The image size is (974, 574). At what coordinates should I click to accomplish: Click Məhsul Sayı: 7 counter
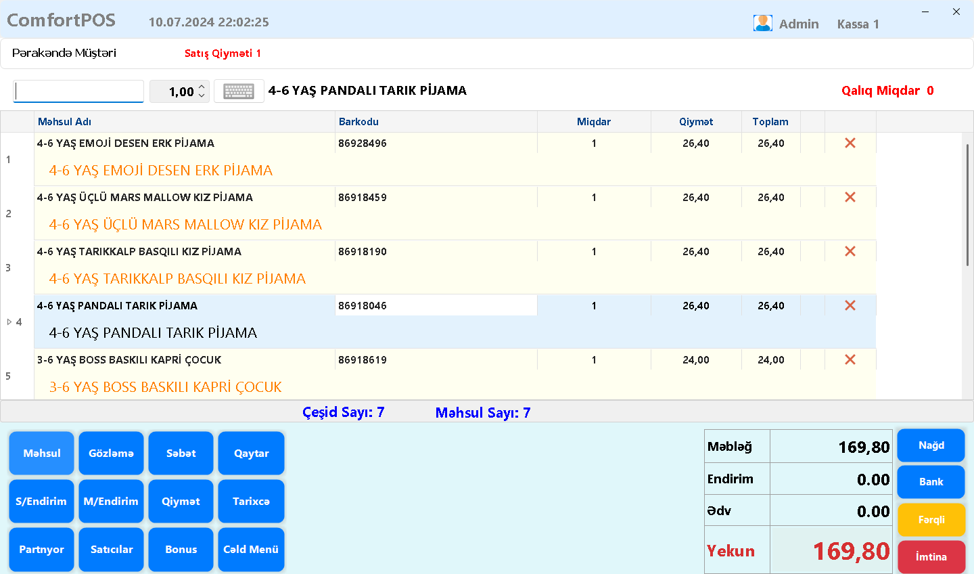(x=483, y=412)
